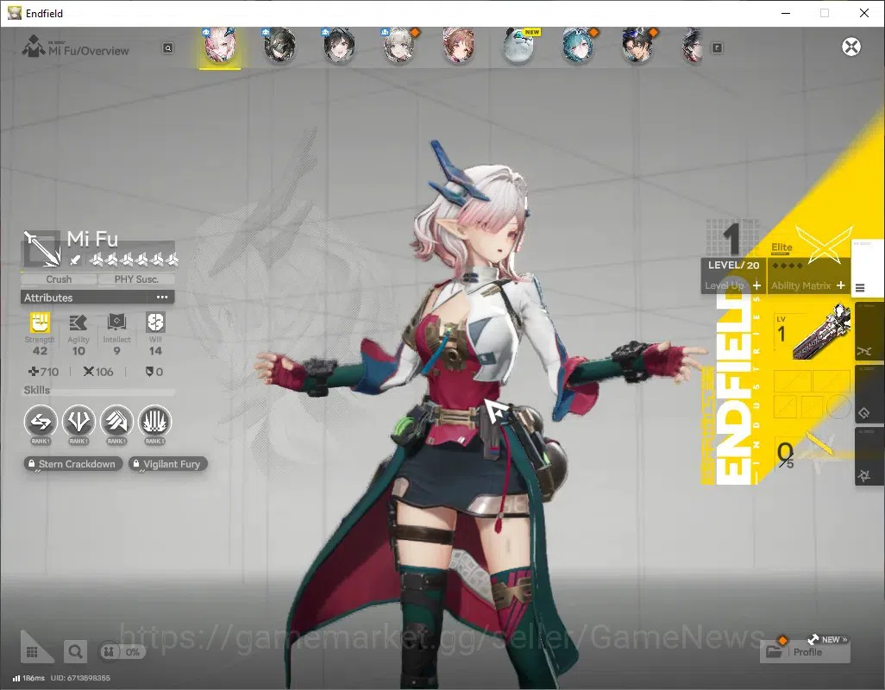
Task: Open the grid menu icon in bottom-left corner
Action: tap(34, 650)
